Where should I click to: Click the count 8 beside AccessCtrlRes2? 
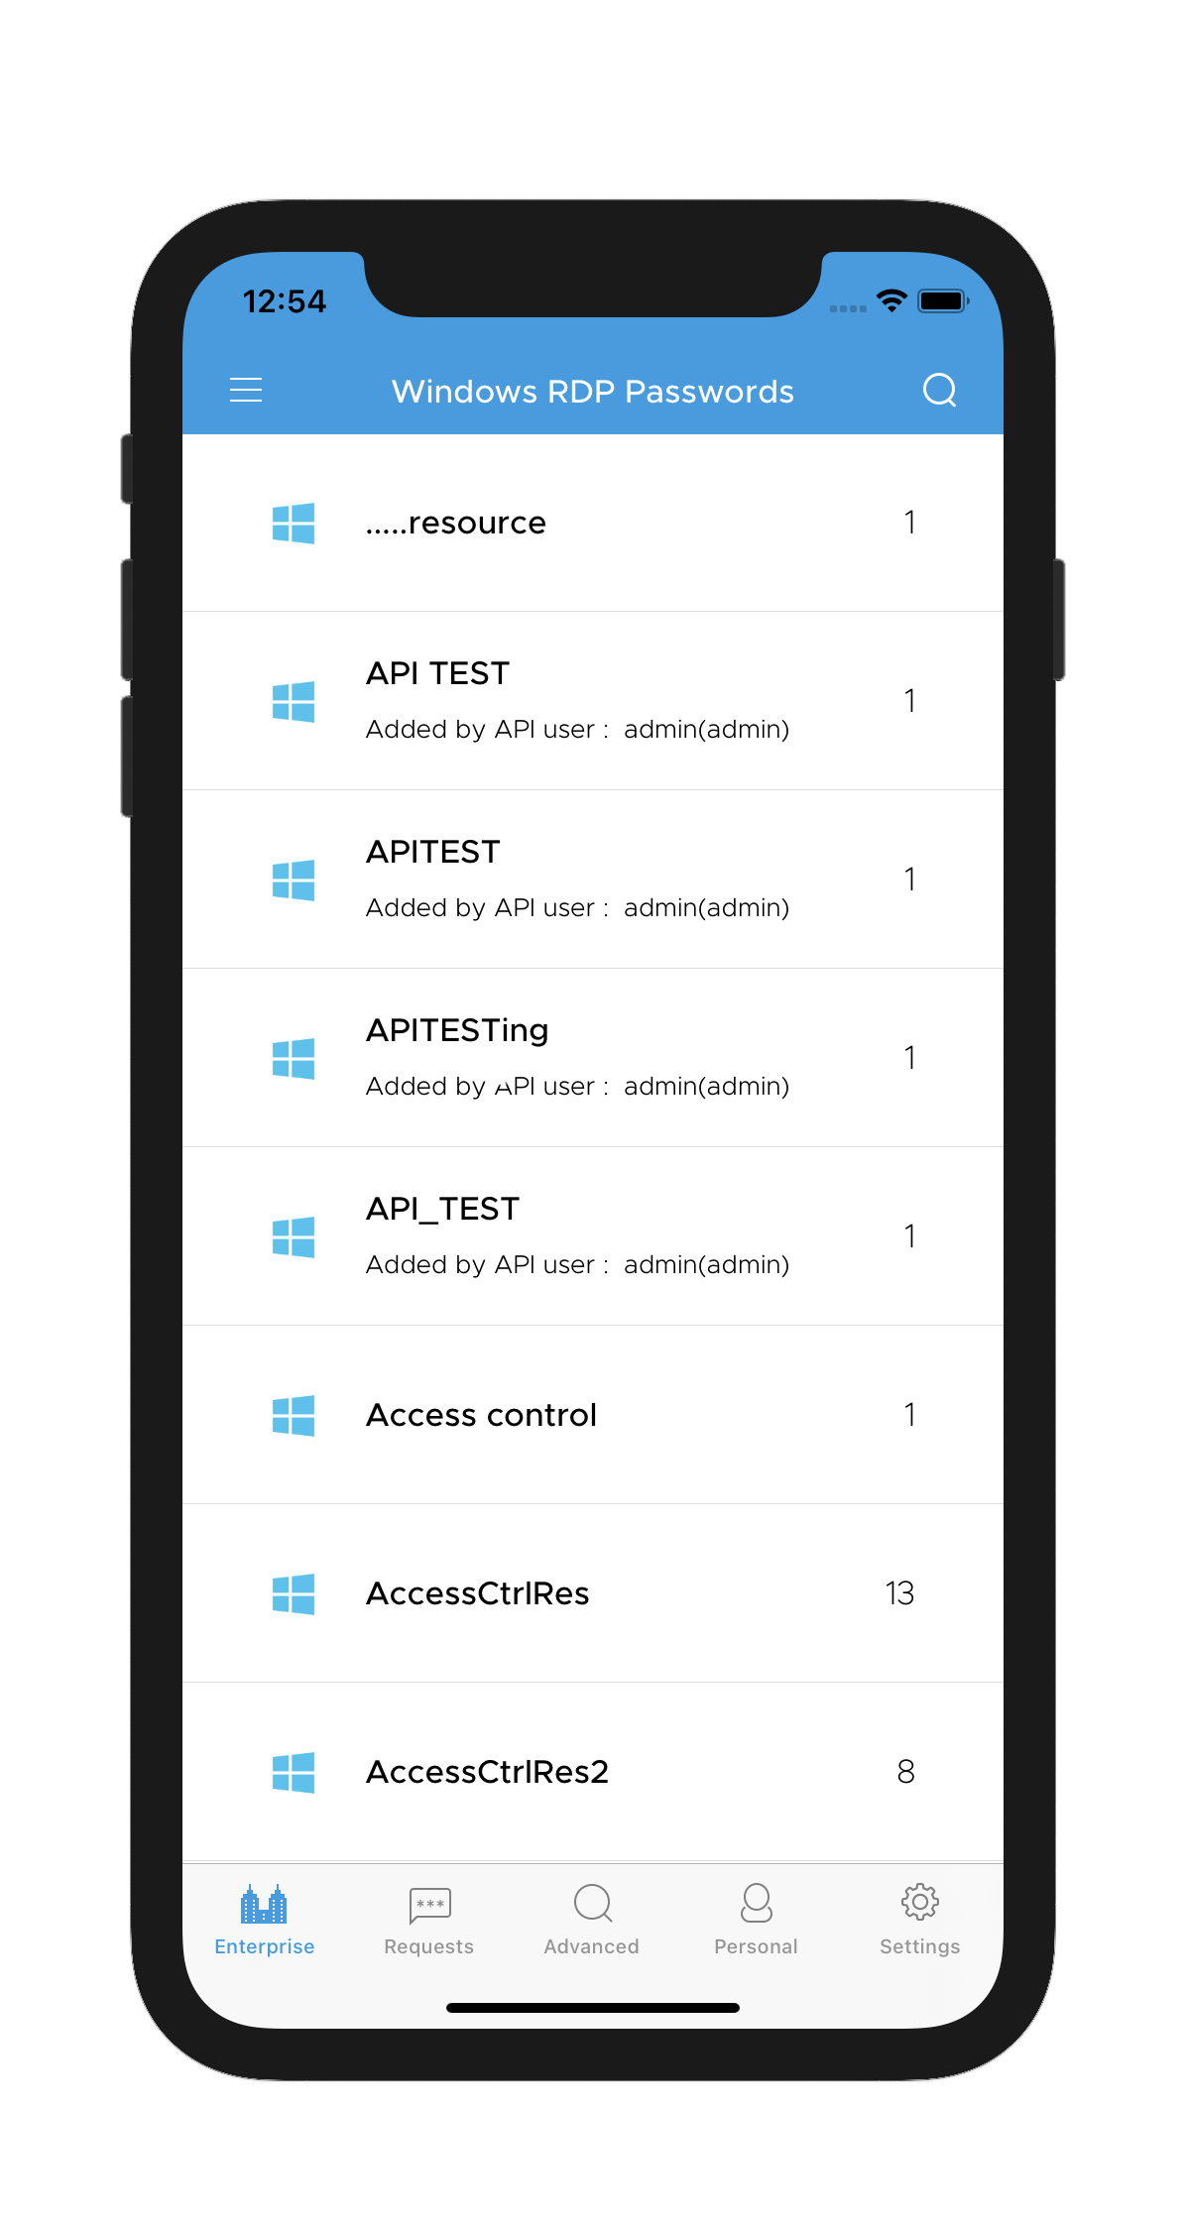(905, 1772)
